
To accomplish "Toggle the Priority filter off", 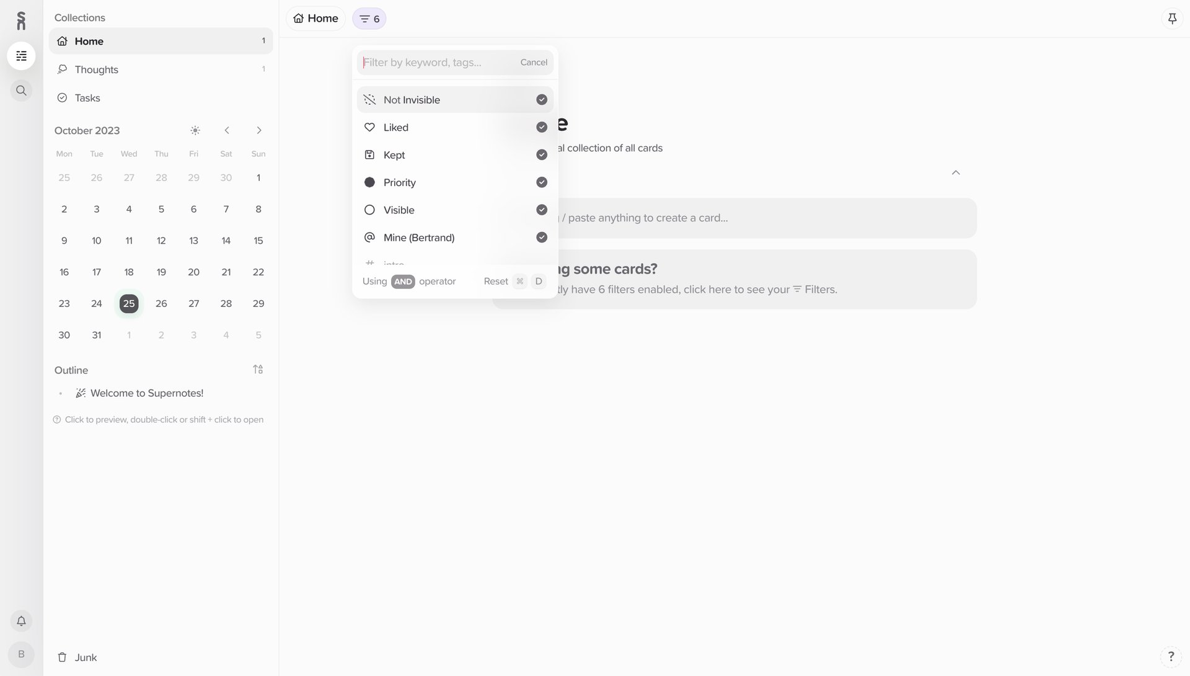I will coord(541,182).
